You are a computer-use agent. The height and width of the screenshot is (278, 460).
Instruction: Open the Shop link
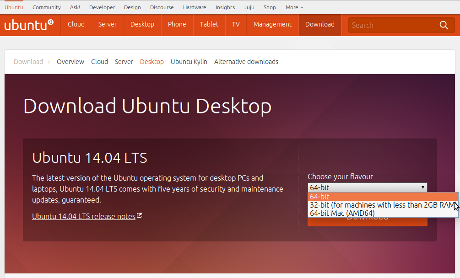[270, 7]
